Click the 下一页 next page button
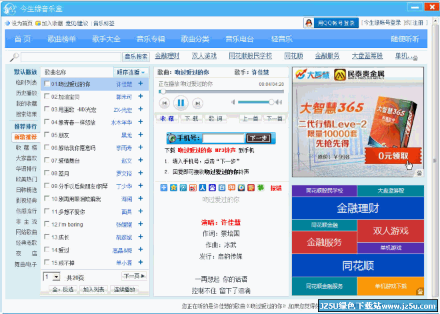 point(134,276)
